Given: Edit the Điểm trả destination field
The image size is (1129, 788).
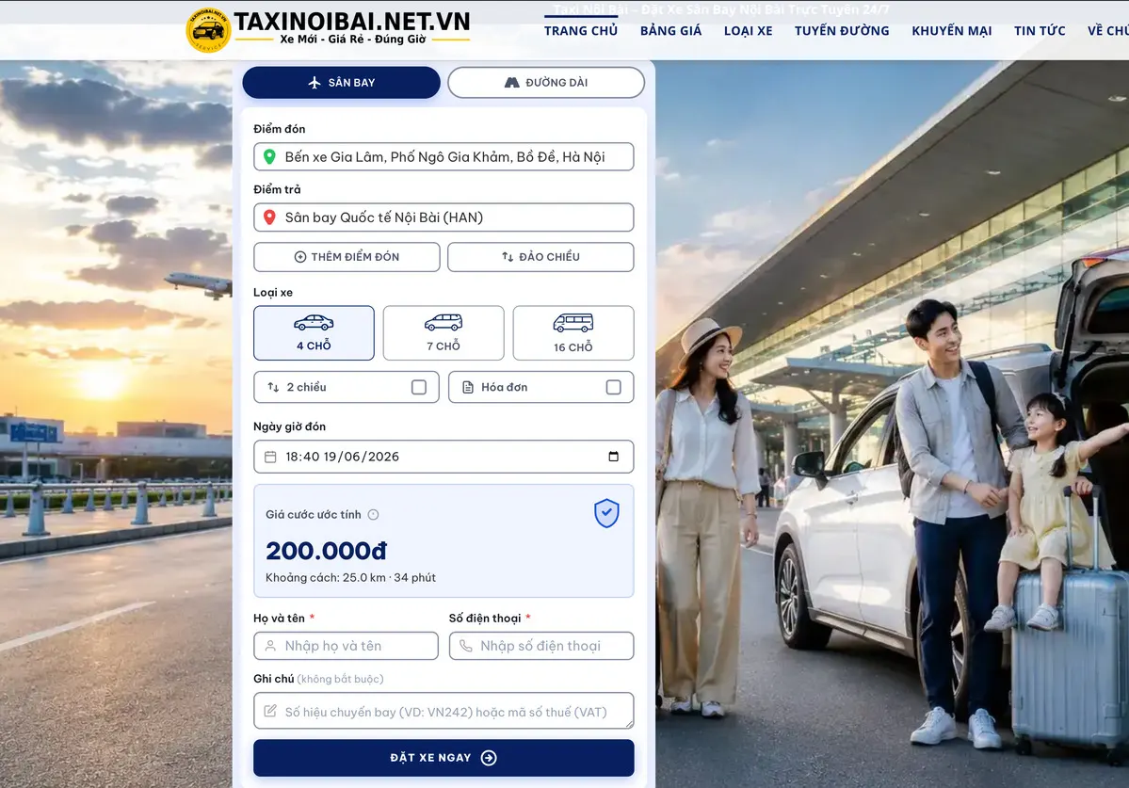Looking at the screenshot, I should point(444,217).
